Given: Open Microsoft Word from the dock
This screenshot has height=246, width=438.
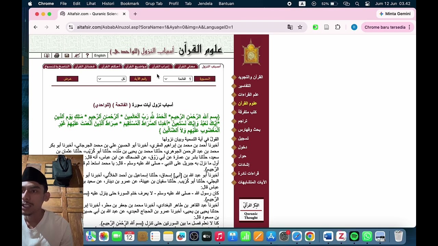Looking at the screenshot, I should [x=328, y=236].
